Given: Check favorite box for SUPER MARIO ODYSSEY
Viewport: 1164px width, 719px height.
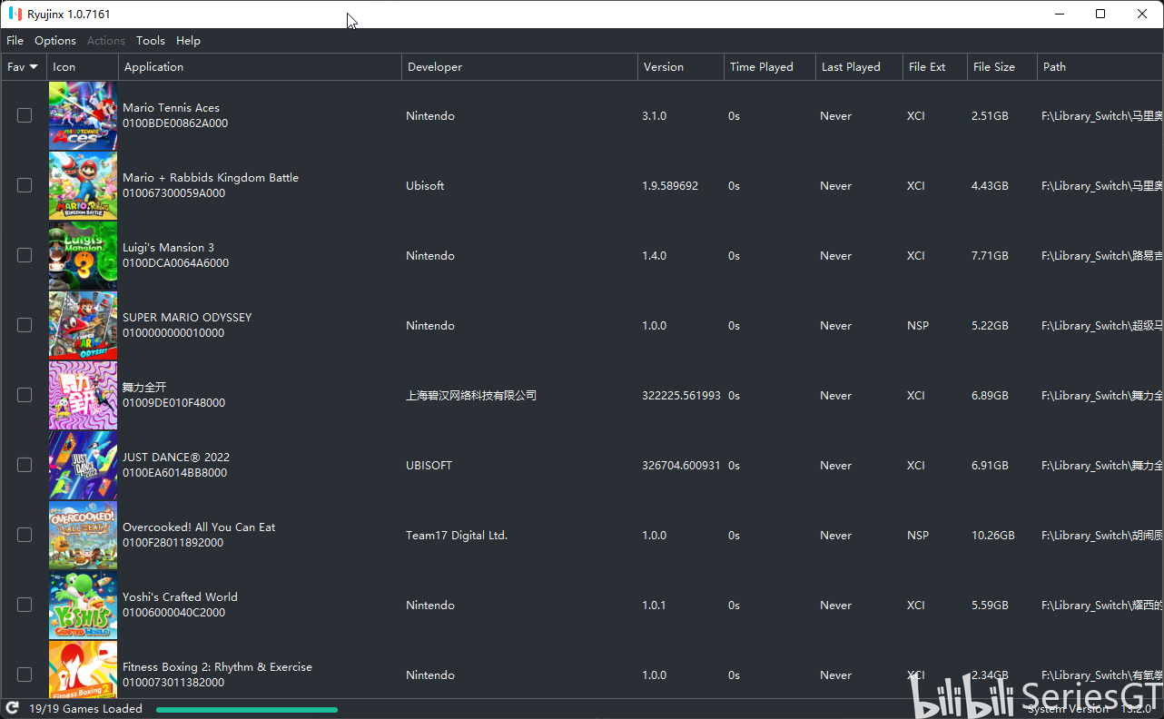Looking at the screenshot, I should 25,325.
